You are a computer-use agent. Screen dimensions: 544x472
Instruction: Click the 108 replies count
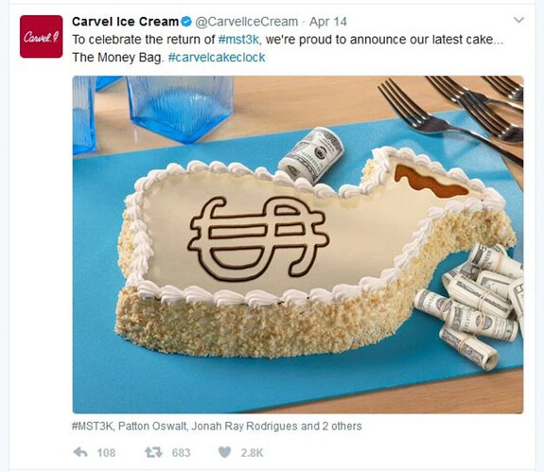pos(106,453)
